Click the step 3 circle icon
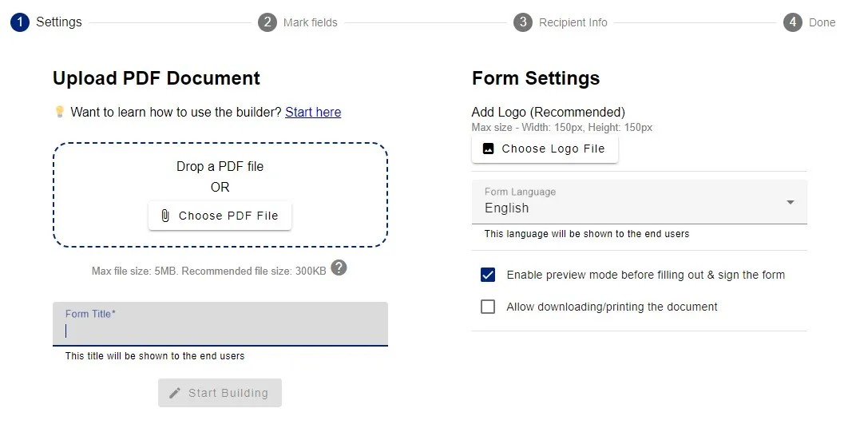Viewport: 856px width, 432px height. [x=523, y=22]
